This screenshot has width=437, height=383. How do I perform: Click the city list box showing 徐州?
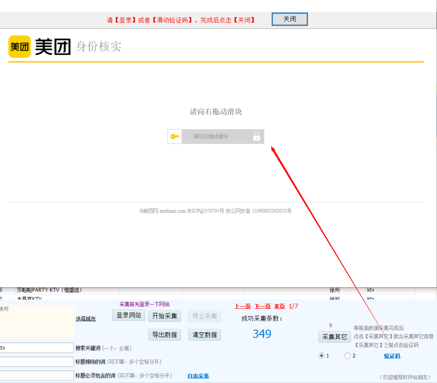tap(37, 322)
